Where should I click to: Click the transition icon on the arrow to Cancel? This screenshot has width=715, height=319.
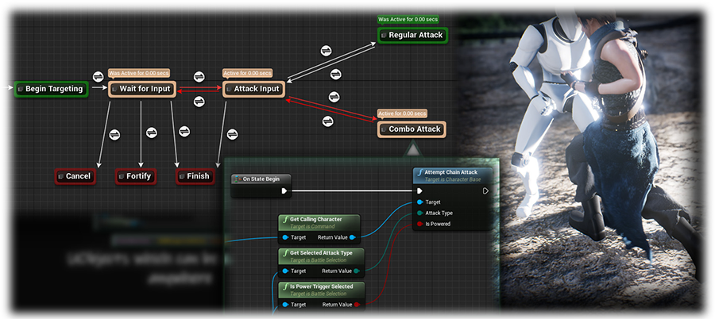(114, 134)
